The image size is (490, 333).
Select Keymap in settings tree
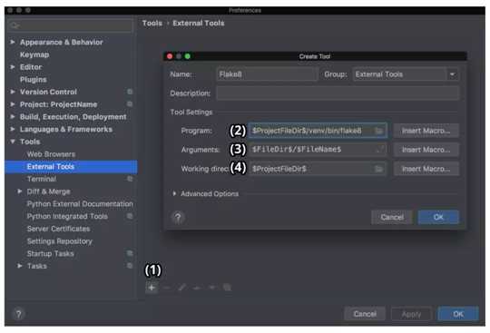(x=34, y=54)
